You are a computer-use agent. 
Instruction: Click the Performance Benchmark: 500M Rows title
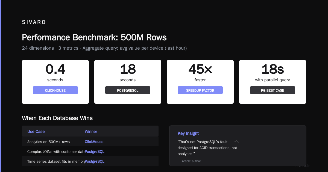click(x=94, y=37)
